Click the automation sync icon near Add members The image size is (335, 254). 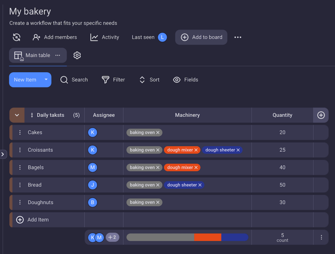tap(17, 37)
